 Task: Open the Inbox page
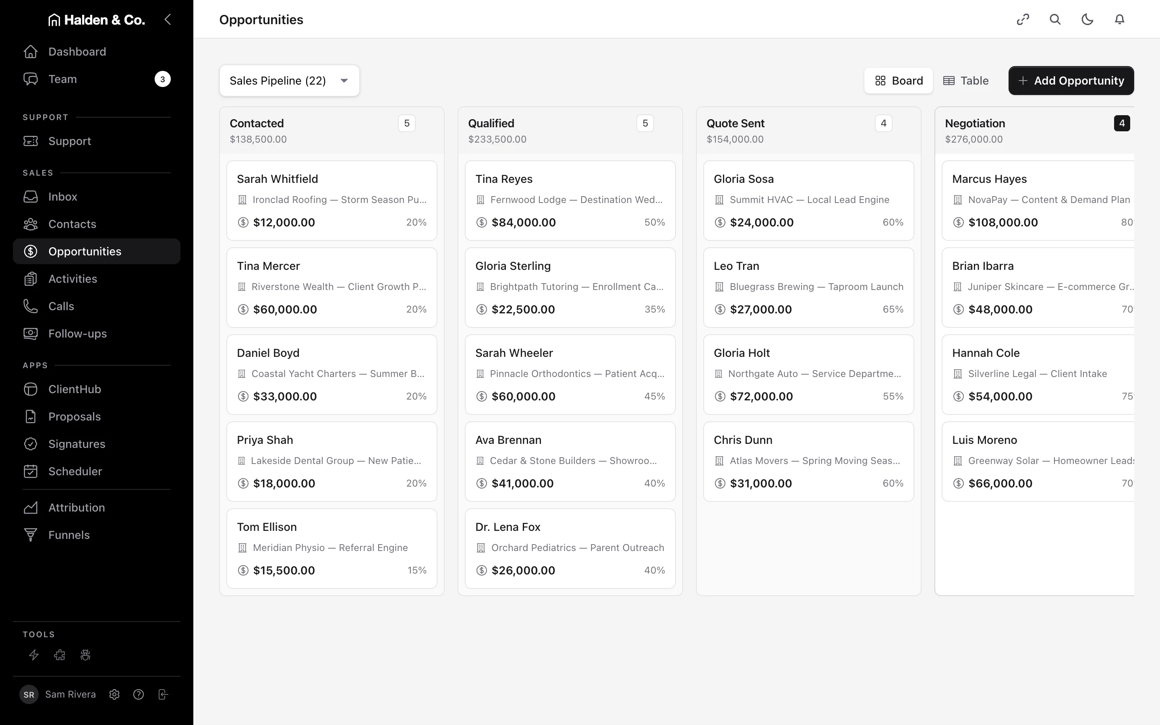pos(96,197)
